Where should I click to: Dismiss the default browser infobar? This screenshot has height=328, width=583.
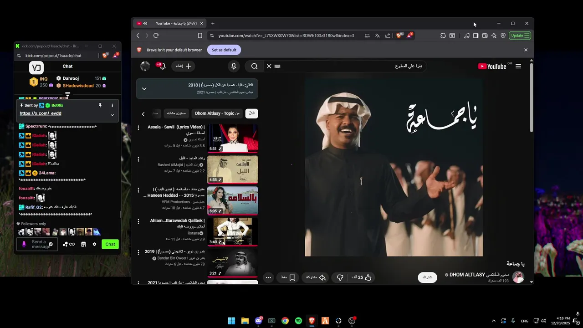tap(526, 50)
